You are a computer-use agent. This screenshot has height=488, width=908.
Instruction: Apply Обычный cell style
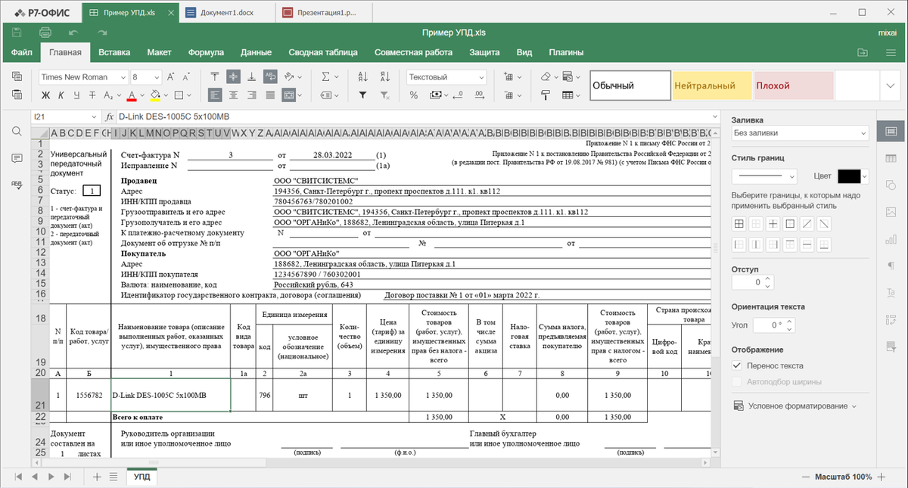pos(630,85)
